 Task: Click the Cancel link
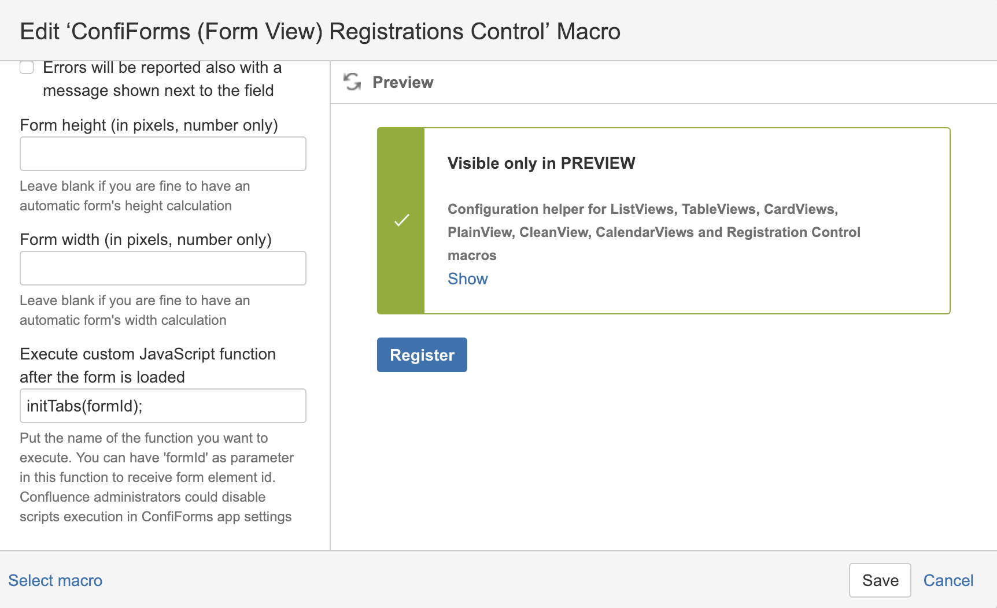tap(948, 580)
